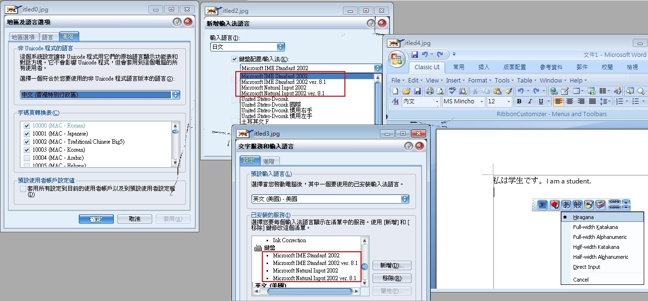Open the Tools classic menu
Viewport: 648px width, 301px height.
[504, 81]
